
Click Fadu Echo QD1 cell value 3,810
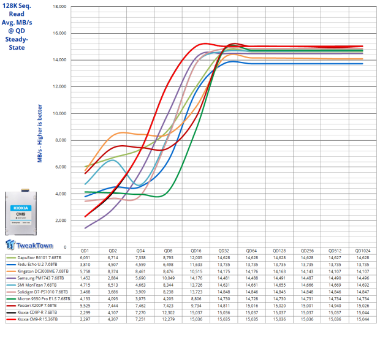(85, 265)
